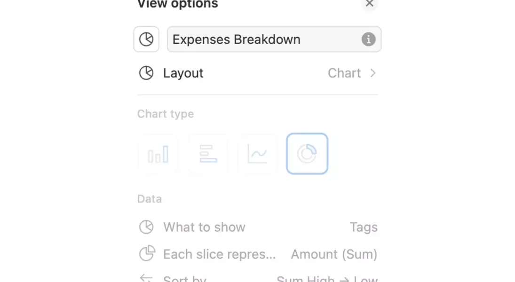This screenshot has width=515, height=282.
Task: Select the line chart type
Action: 258,154
